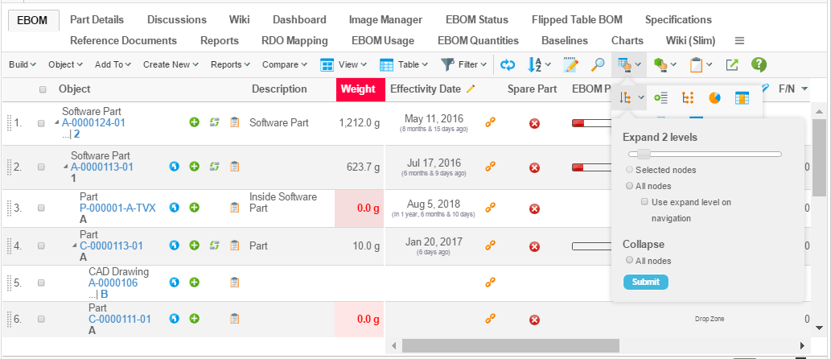Click the refresh table icon
This screenshot has height=359, width=831.
click(507, 64)
